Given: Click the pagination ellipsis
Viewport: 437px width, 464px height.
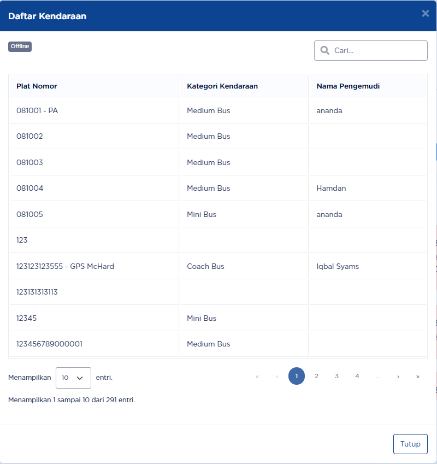Looking at the screenshot, I should [x=377, y=377].
